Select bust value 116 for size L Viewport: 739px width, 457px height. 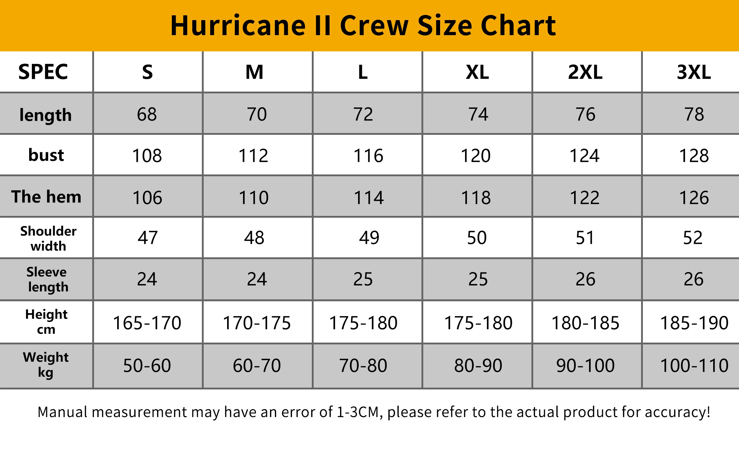tap(368, 156)
